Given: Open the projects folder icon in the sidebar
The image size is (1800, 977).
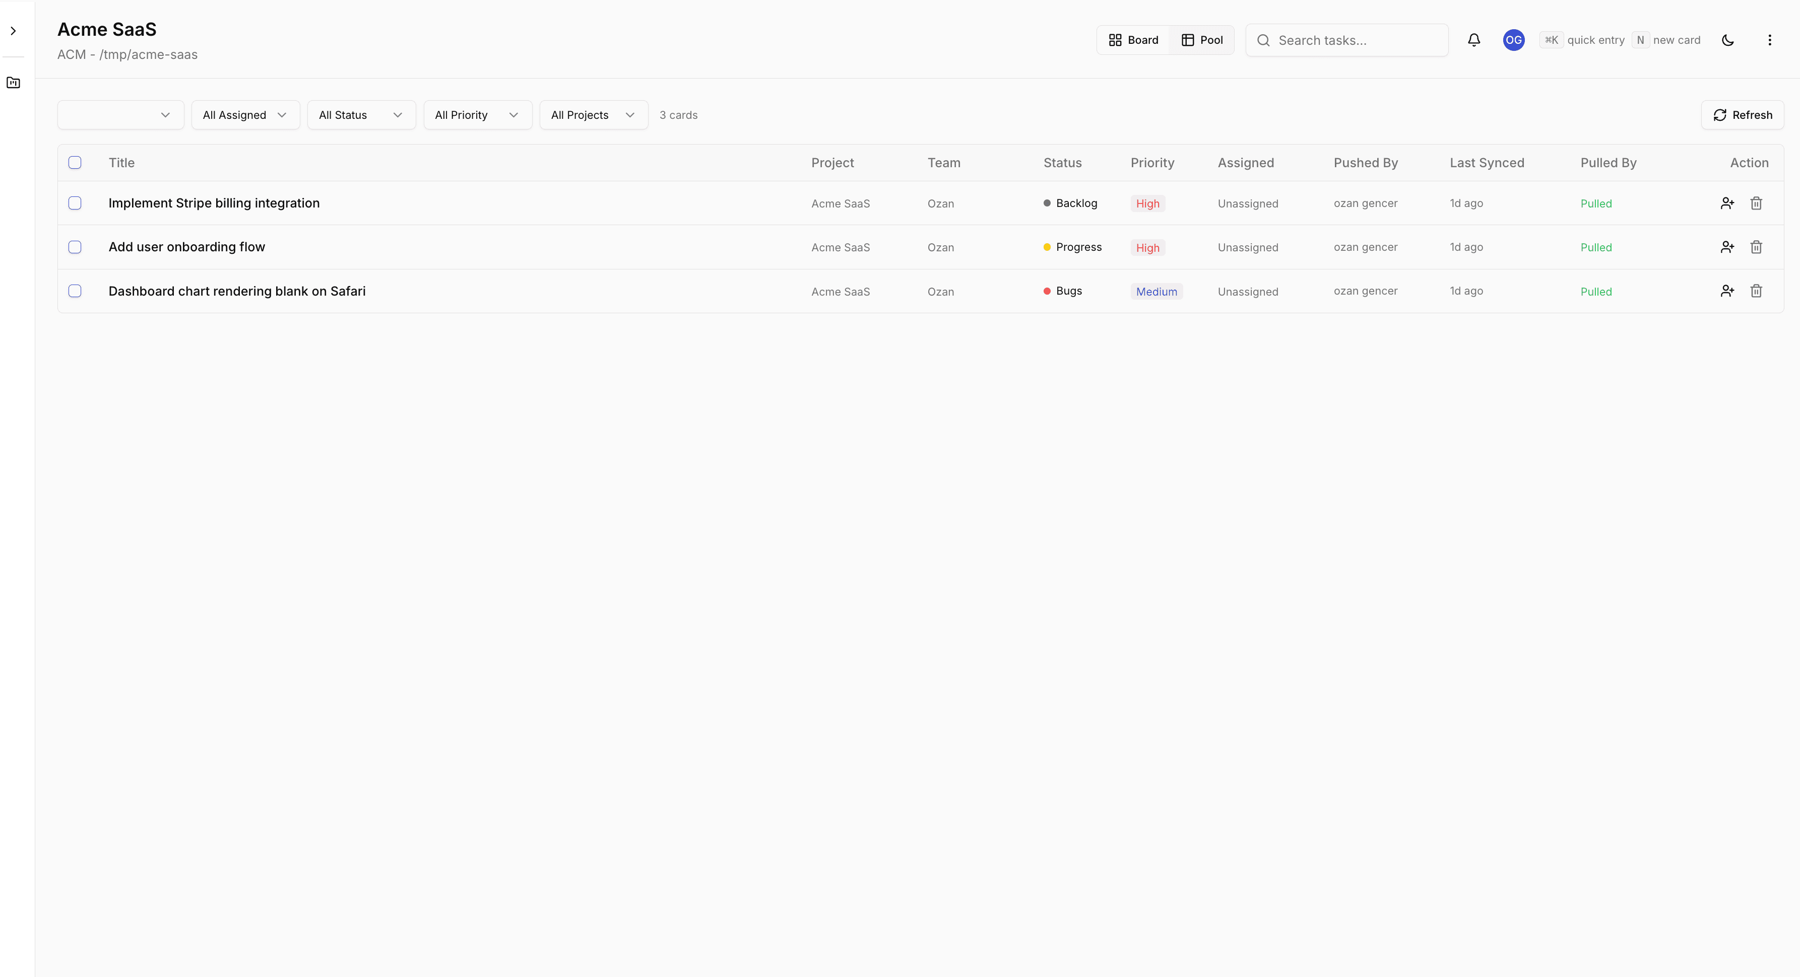Looking at the screenshot, I should tap(13, 83).
